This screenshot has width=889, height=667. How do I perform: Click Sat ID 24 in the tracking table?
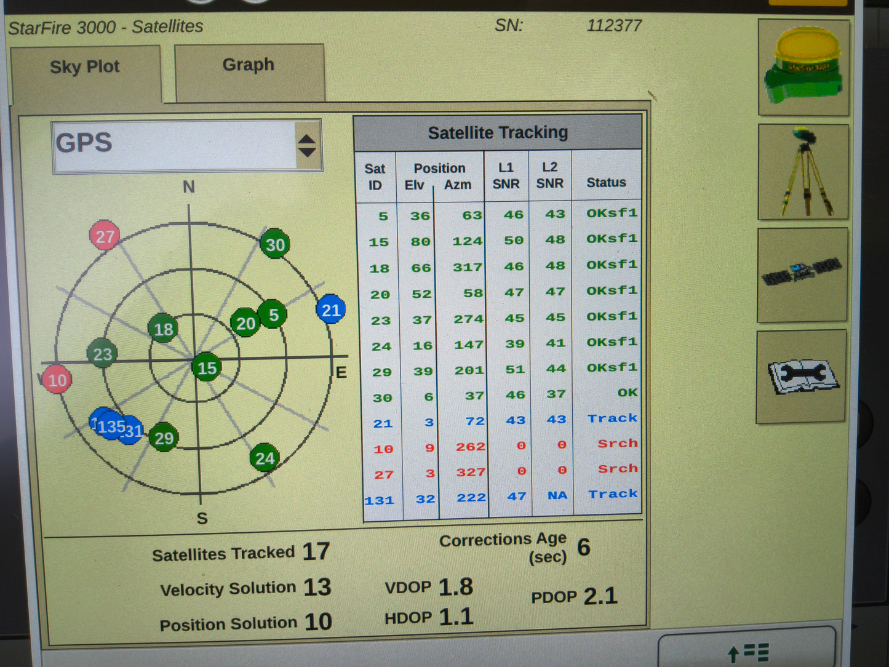[x=381, y=346]
